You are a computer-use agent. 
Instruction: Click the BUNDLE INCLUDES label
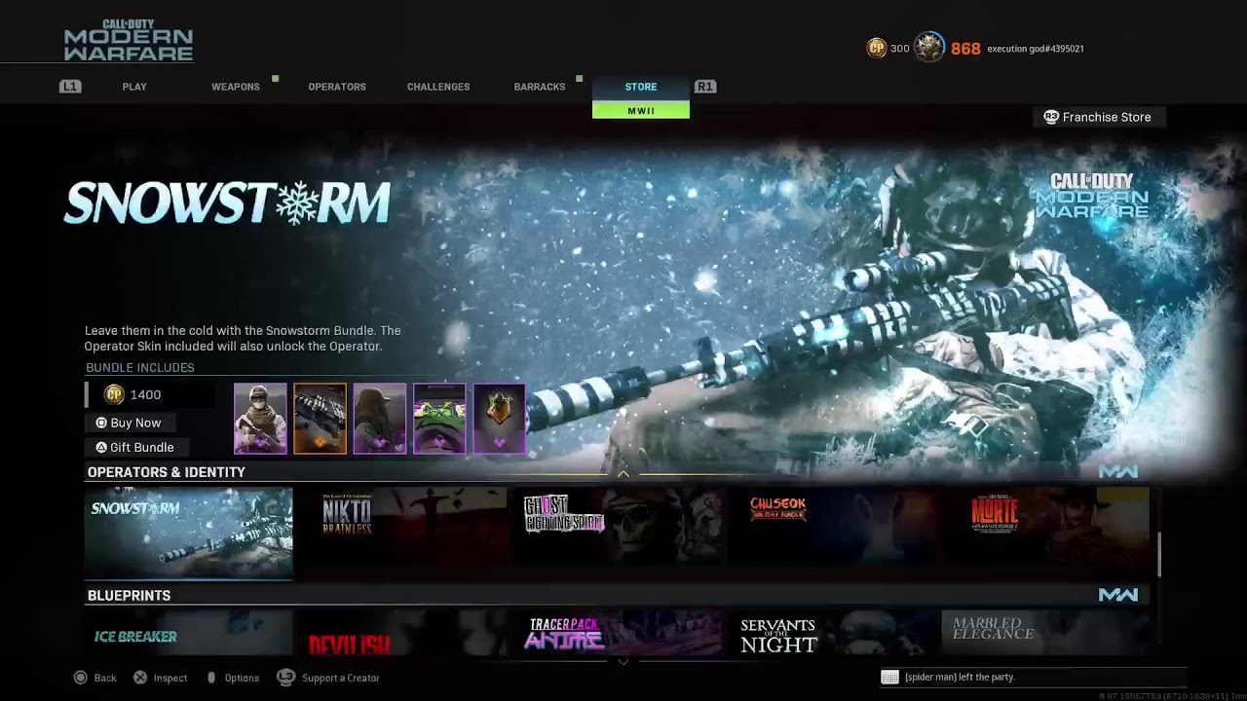140,367
